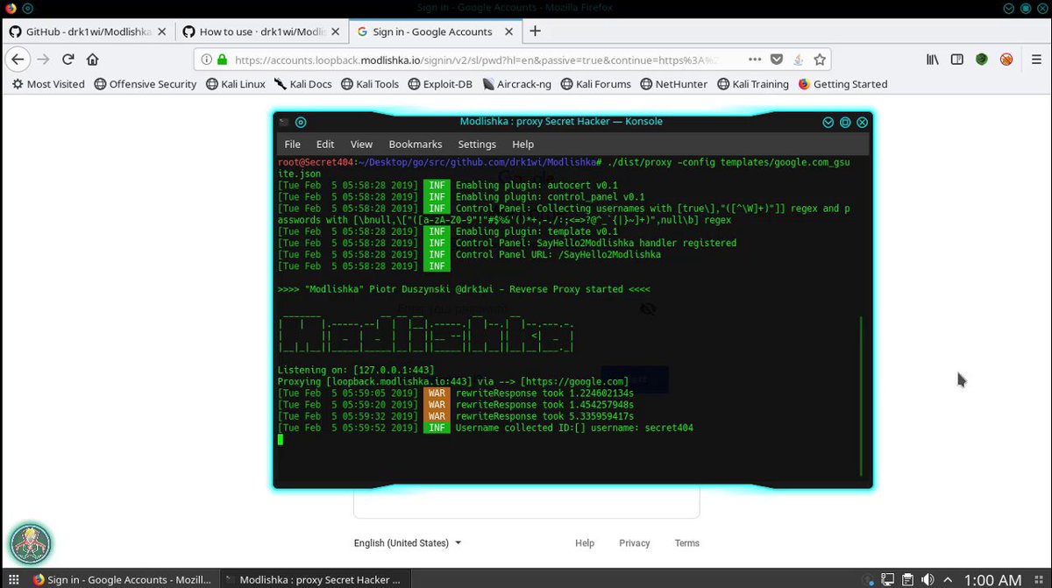Switch to How to use tab
The height and width of the screenshot is (588, 1052).
262,32
